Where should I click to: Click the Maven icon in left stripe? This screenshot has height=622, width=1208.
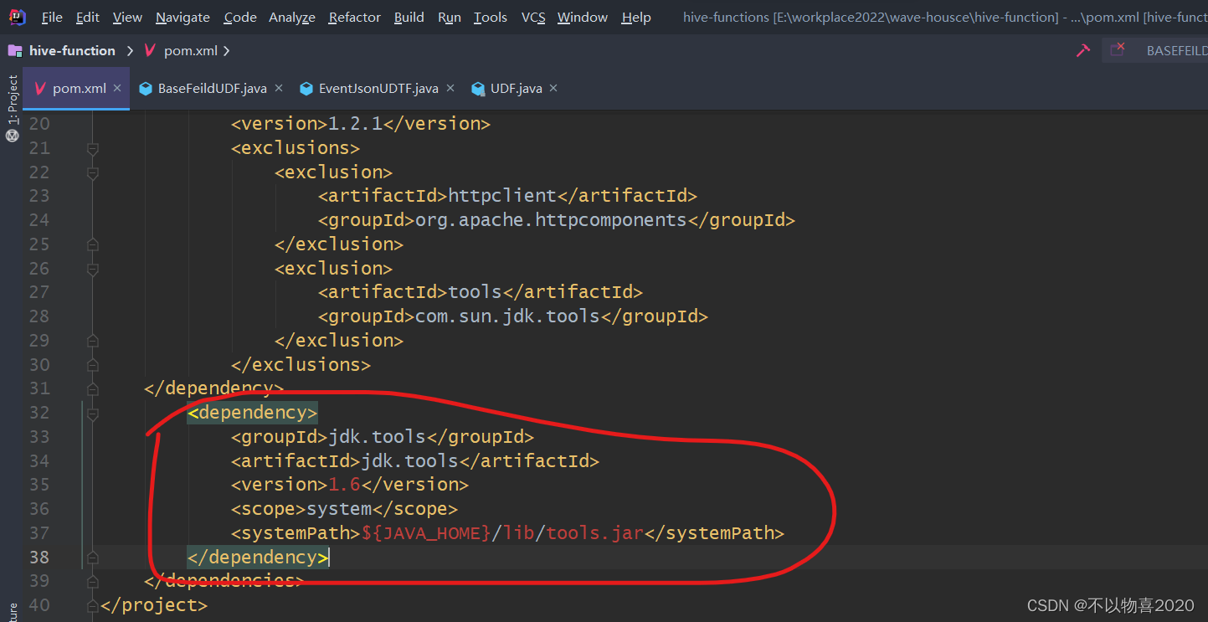13,136
